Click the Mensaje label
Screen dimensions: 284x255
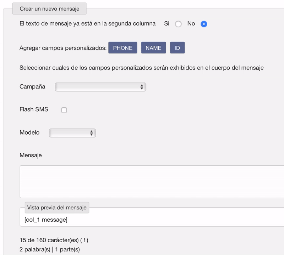[31, 155]
